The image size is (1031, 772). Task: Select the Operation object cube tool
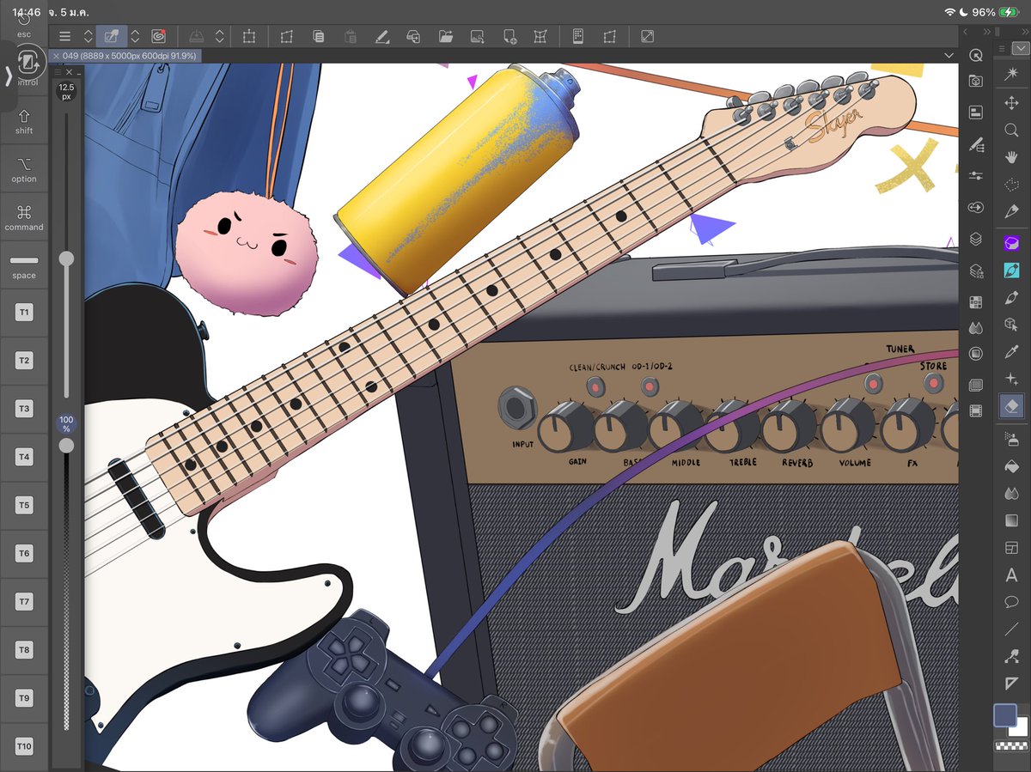[x=1011, y=325]
